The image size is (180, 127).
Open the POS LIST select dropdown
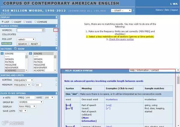(x=26, y=39)
